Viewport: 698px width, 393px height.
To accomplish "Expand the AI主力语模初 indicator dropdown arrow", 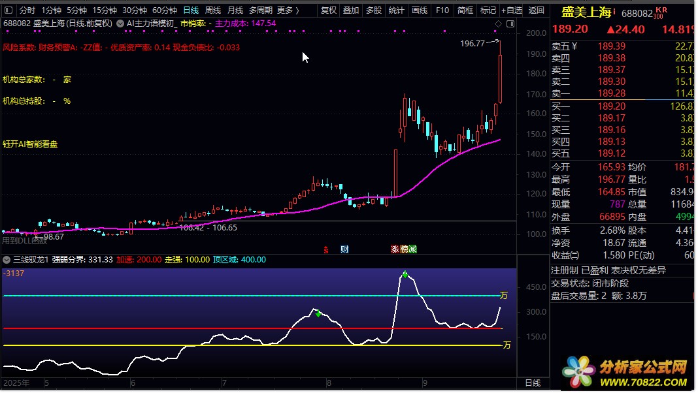I will (x=120, y=24).
